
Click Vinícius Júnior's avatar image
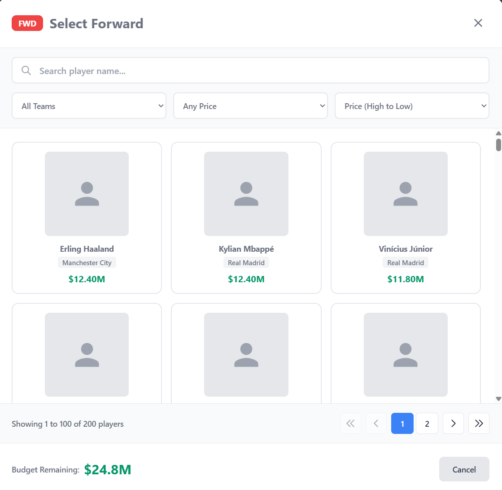(x=406, y=193)
